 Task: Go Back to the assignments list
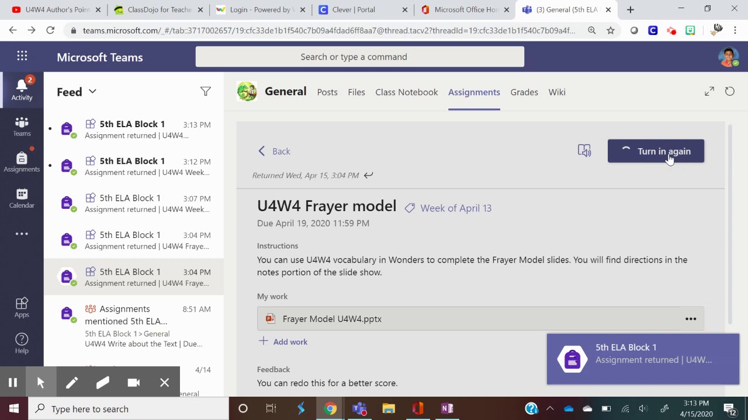(x=274, y=151)
